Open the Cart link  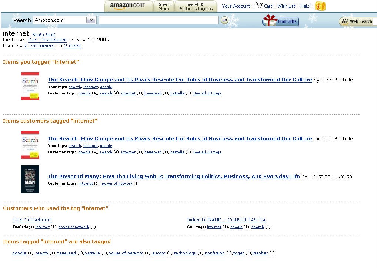click(x=268, y=6)
